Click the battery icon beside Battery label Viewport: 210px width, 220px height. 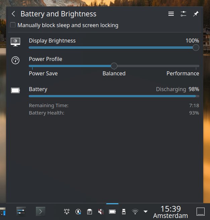[x=15, y=90]
